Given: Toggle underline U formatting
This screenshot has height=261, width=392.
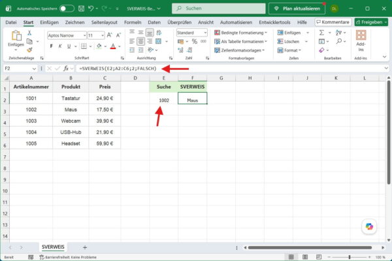Looking at the screenshot, I should (x=69, y=46).
